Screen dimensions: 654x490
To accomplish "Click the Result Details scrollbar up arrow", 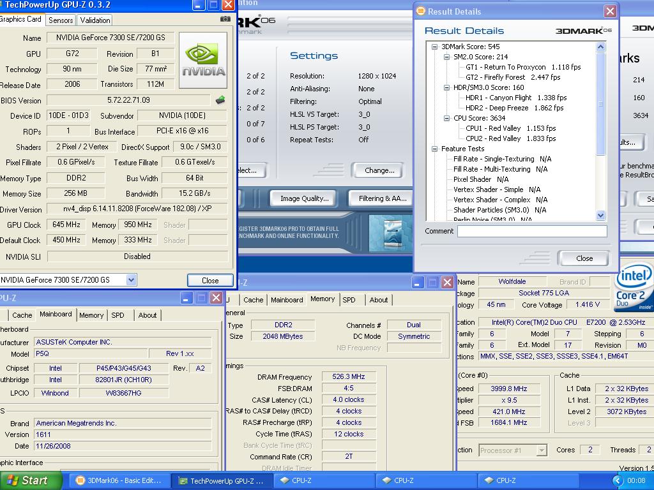I will coord(600,47).
